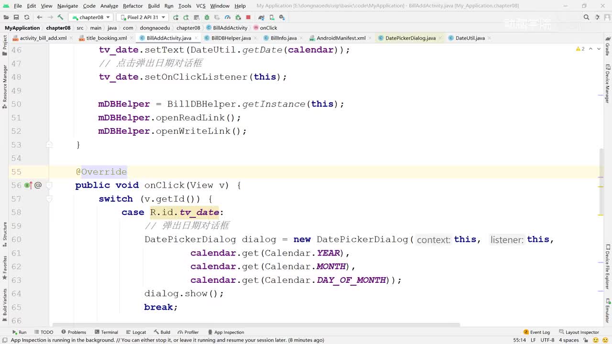Open the Resource Manager side panel
This screenshot has height=344, width=612.
click(5, 87)
